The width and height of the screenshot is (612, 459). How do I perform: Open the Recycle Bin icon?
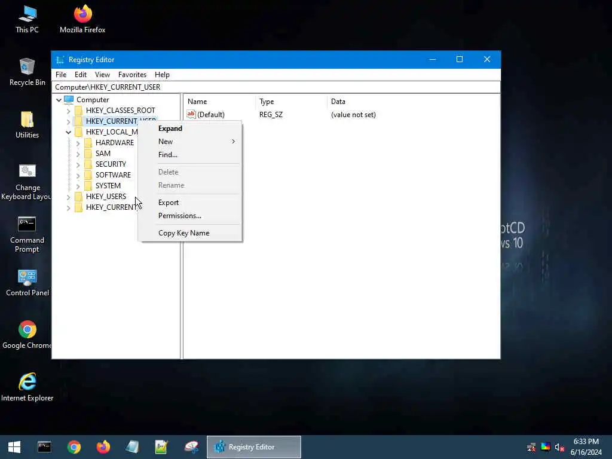tap(27, 72)
